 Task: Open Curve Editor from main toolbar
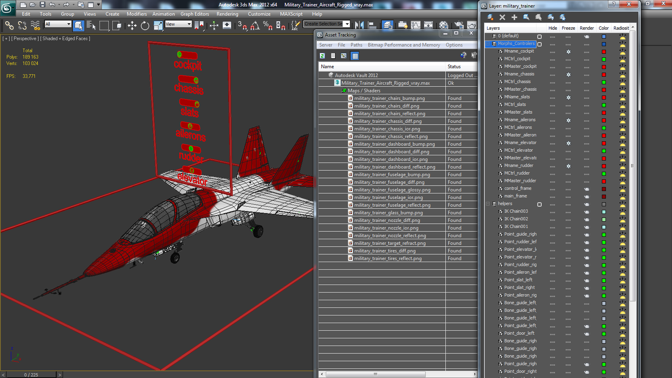point(415,25)
